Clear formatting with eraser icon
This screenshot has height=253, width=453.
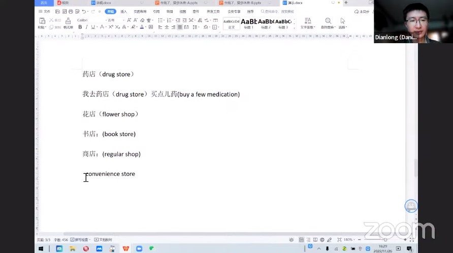[x=142, y=20]
